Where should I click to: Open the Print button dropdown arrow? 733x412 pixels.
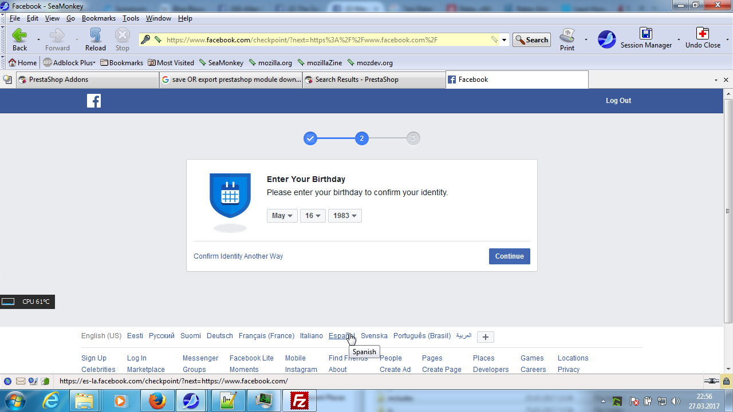tap(586, 39)
